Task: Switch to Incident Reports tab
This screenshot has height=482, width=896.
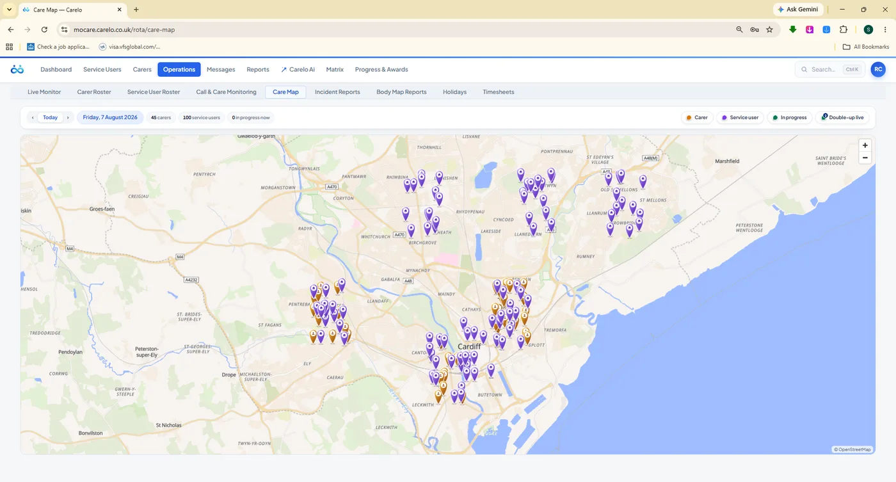Action: [337, 92]
